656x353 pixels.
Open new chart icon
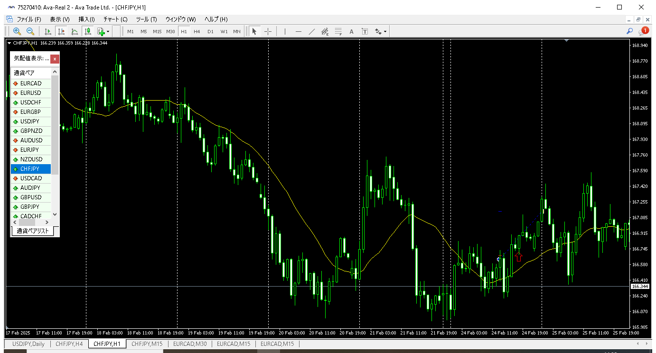point(101,31)
